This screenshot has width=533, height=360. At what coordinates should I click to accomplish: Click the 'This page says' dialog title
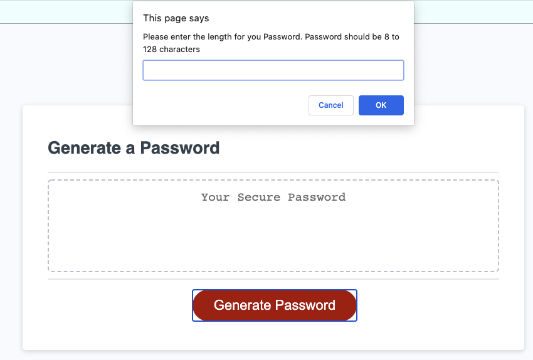(176, 18)
